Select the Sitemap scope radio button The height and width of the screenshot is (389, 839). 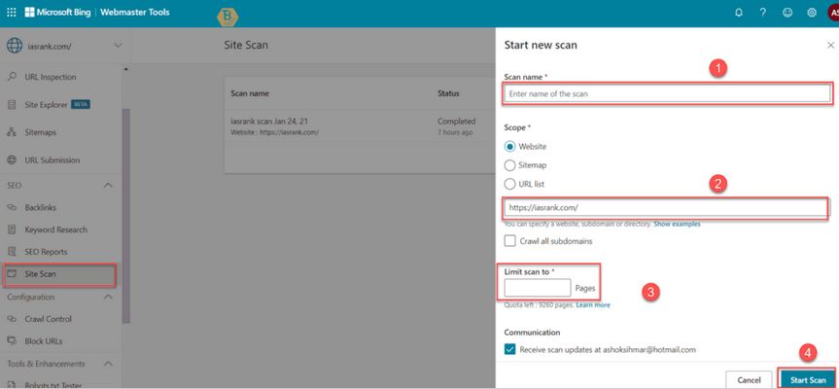(x=510, y=165)
